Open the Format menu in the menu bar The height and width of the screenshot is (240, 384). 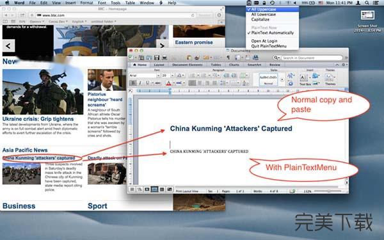point(86,3)
